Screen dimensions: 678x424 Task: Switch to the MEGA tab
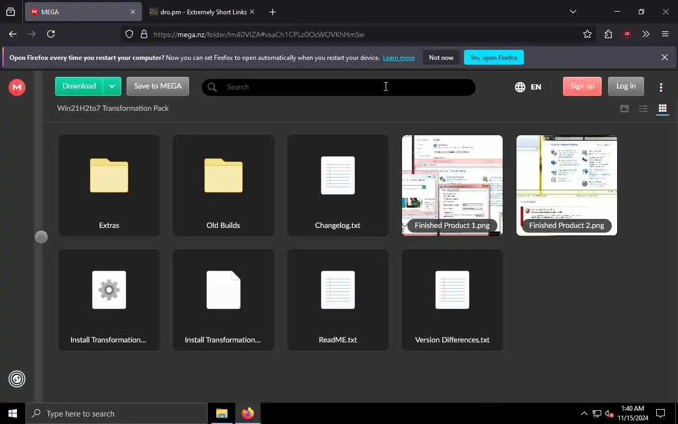(83, 12)
